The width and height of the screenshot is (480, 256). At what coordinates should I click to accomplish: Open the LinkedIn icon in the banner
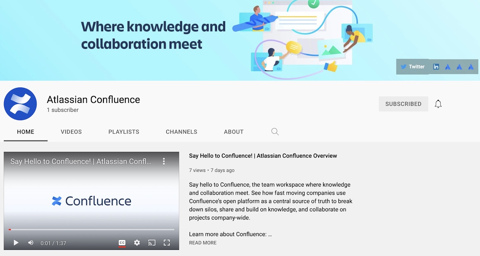click(x=436, y=66)
